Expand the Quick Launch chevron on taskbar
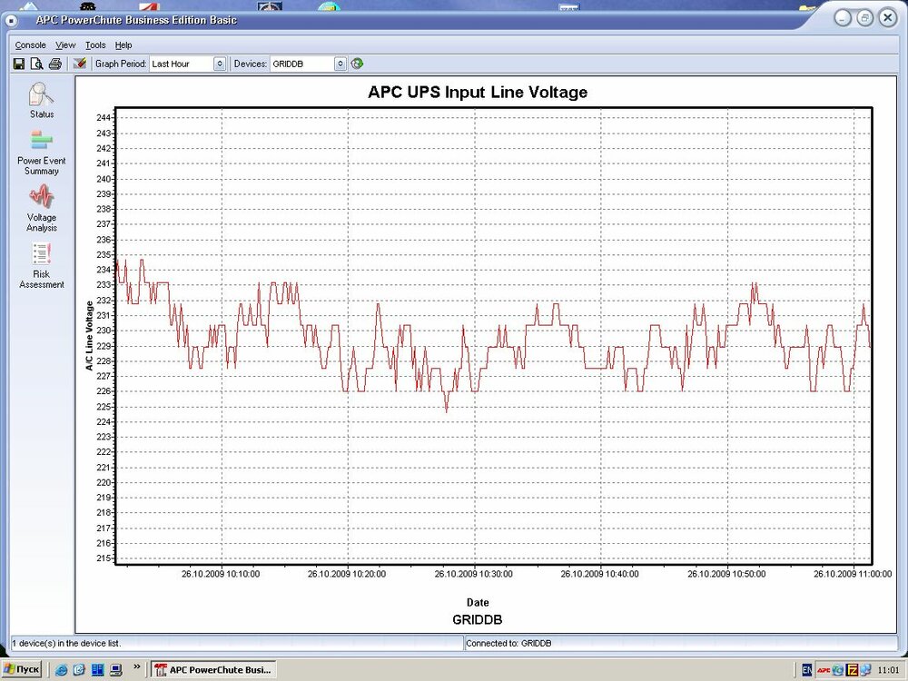Viewport: 908px width, 681px height. 137,667
